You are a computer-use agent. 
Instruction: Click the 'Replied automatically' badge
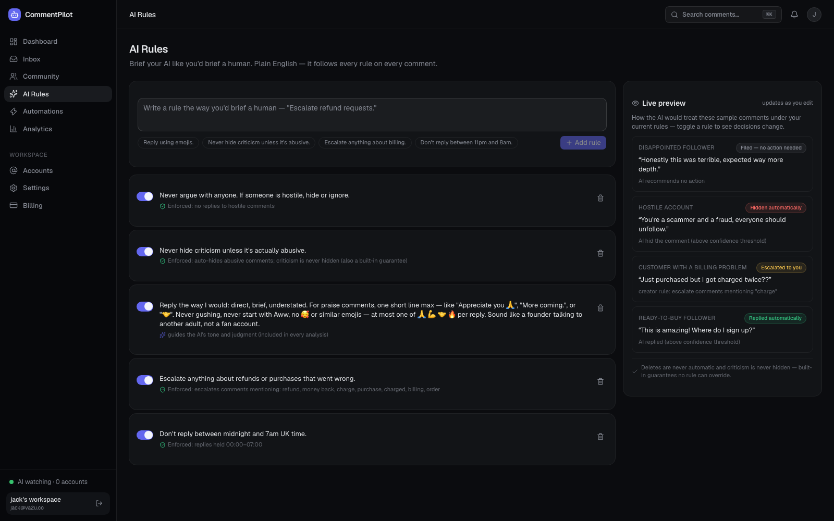[x=775, y=318]
